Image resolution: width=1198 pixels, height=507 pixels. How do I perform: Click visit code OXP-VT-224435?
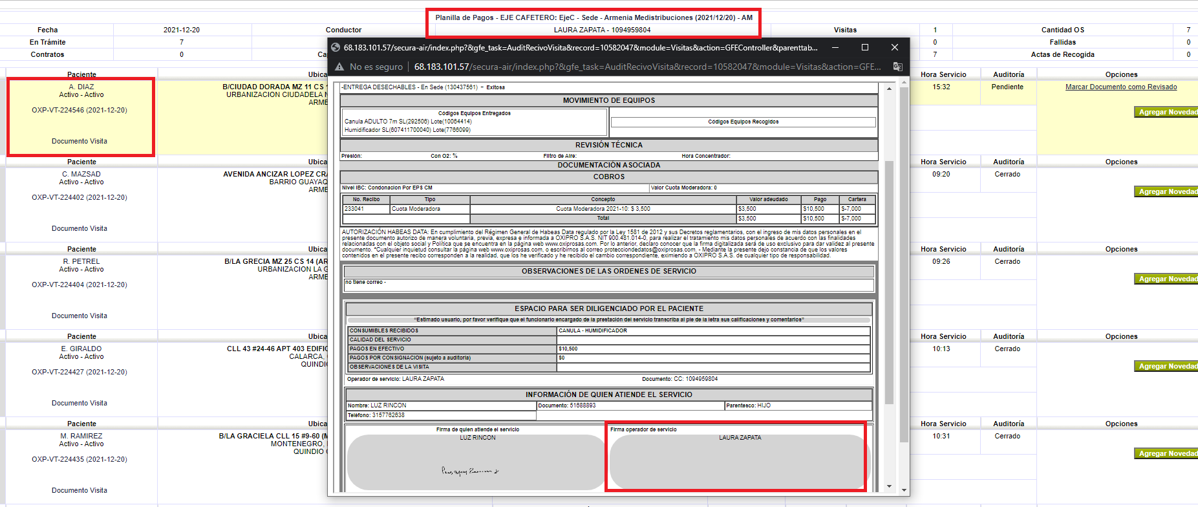click(x=80, y=459)
